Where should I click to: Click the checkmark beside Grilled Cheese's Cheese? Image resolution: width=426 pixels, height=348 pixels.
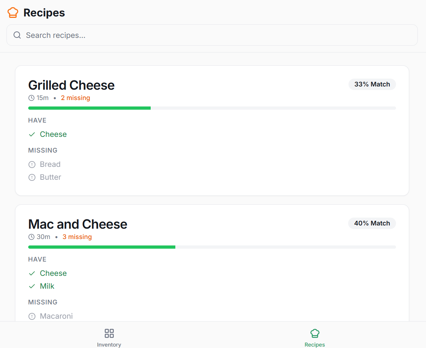click(x=32, y=134)
